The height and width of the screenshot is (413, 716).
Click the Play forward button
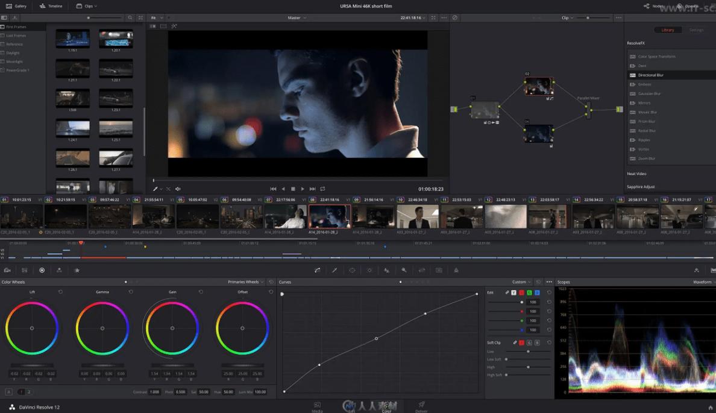pos(303,189)
